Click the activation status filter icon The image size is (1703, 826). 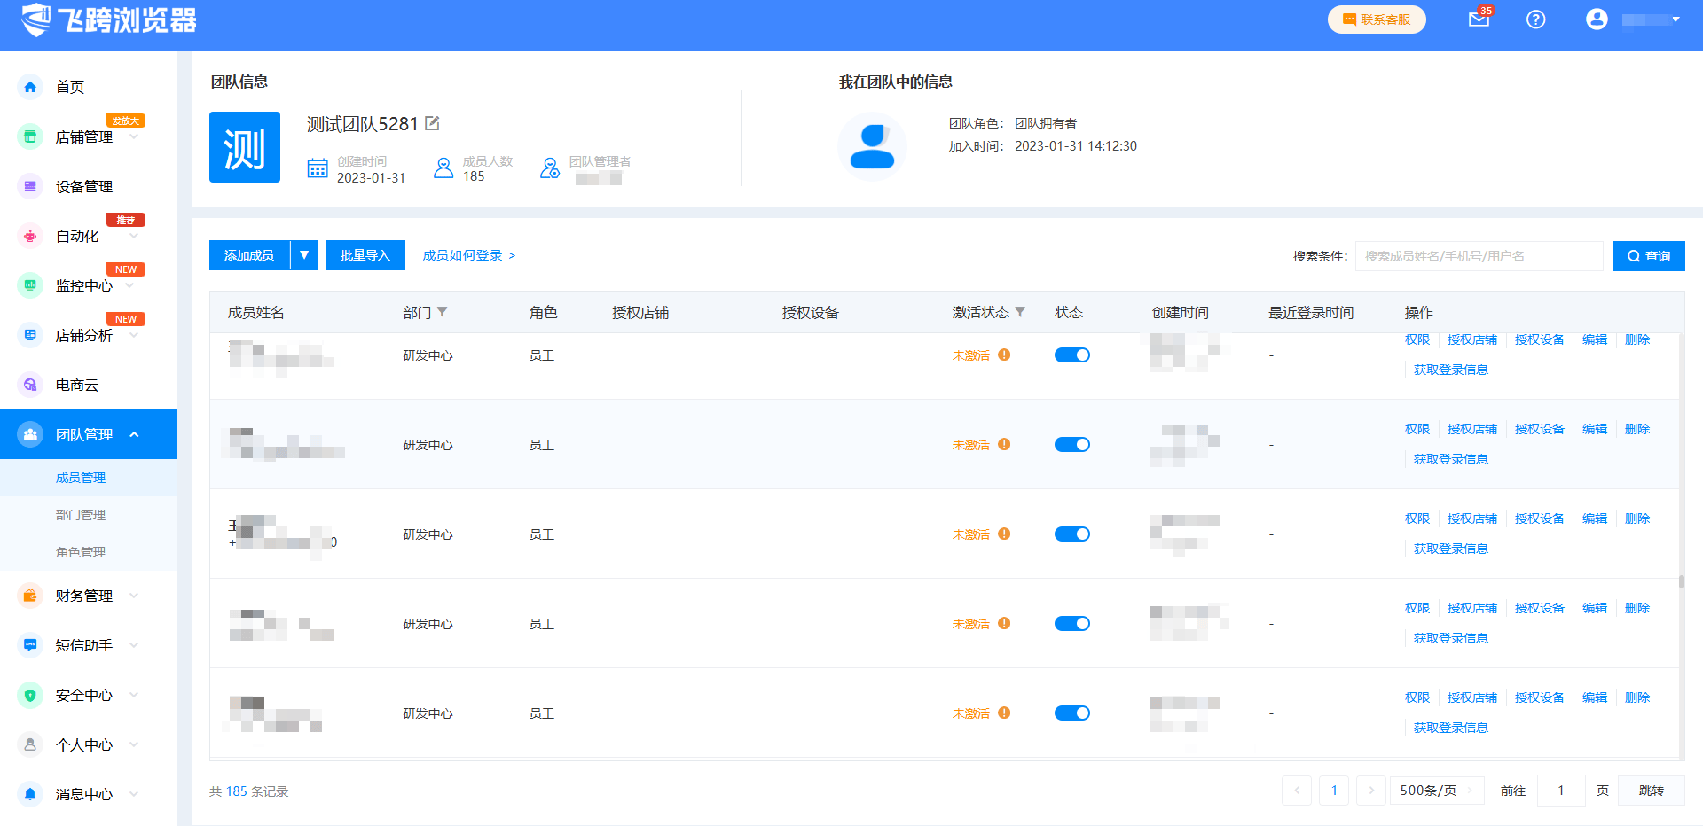tap(1020, 312)
